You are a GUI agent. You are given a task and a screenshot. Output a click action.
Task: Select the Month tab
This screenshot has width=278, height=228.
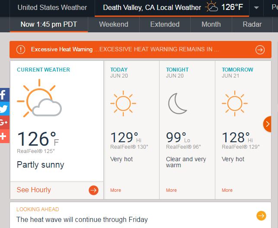pyautogui.click(x=211, y=25)
